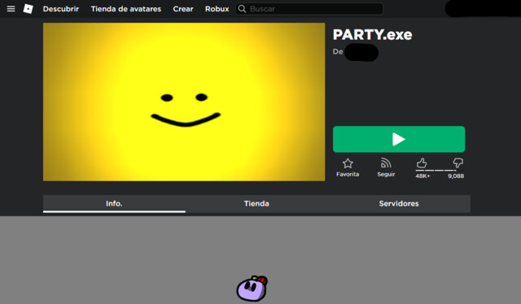Viewport: 521px width, 304px height.
Task: Click the 9,088 dislikes count
Action: point(456,176)
